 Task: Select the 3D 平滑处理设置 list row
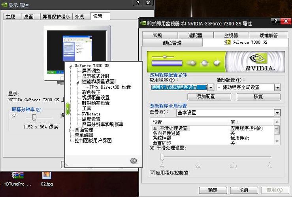(212, 128)
